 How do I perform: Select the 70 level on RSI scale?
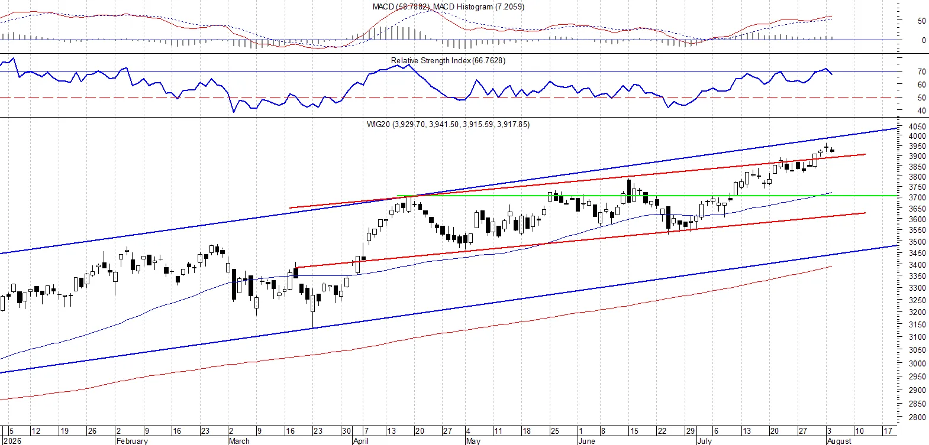(x=921, y=72)
